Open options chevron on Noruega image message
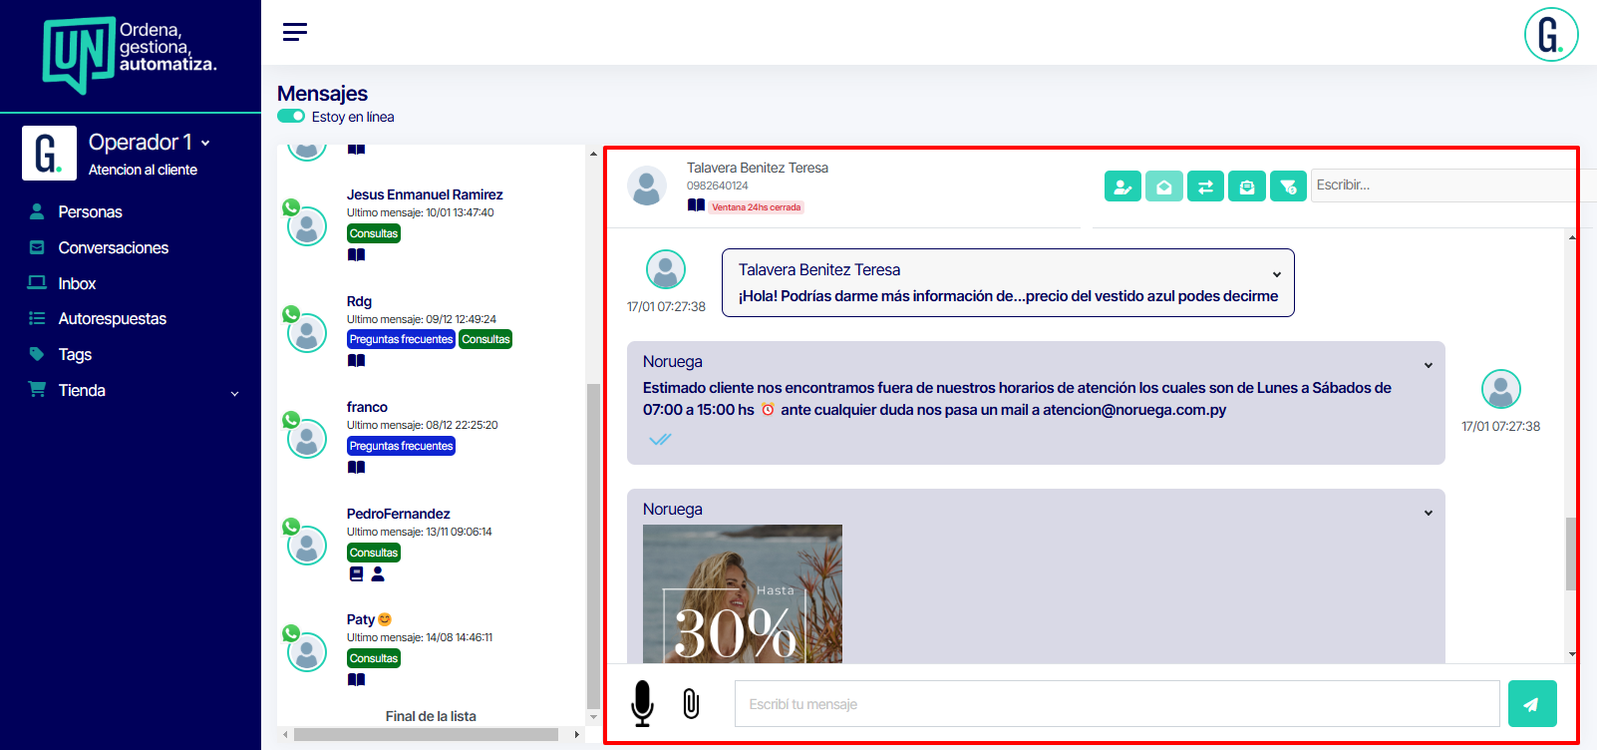The width and height of the screenshot is (1597, 750). 1429,513
